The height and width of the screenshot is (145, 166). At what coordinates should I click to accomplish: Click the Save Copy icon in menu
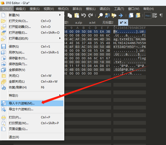click(x=4, y=58)
